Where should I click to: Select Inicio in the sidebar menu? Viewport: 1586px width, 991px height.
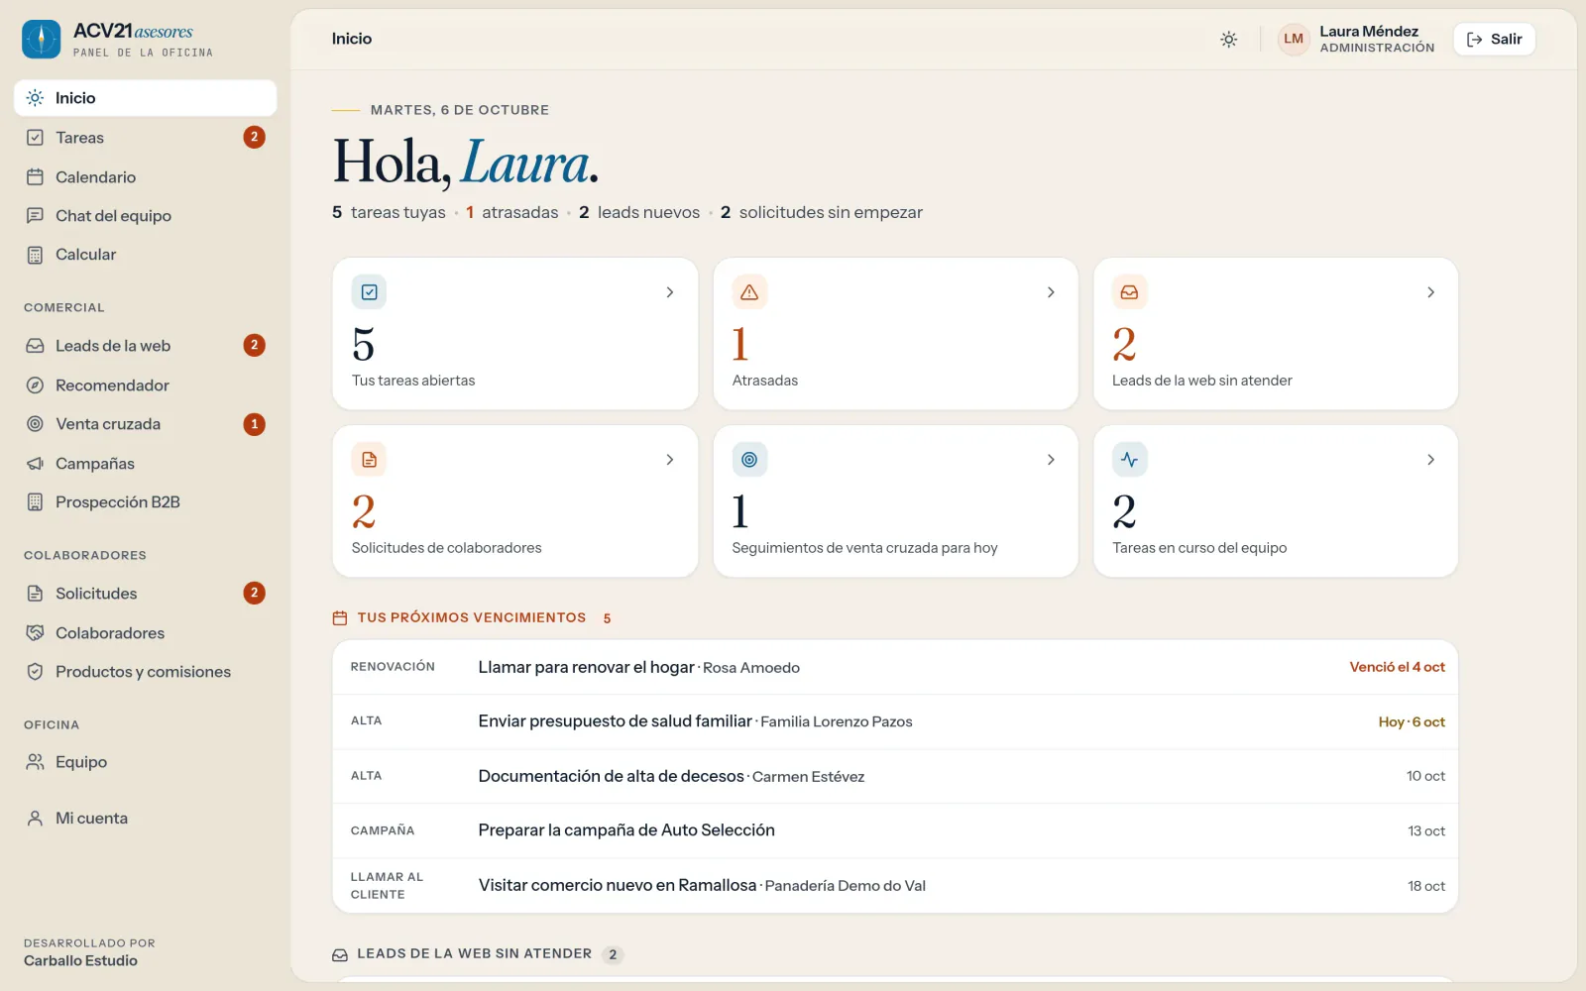point(146,98)
